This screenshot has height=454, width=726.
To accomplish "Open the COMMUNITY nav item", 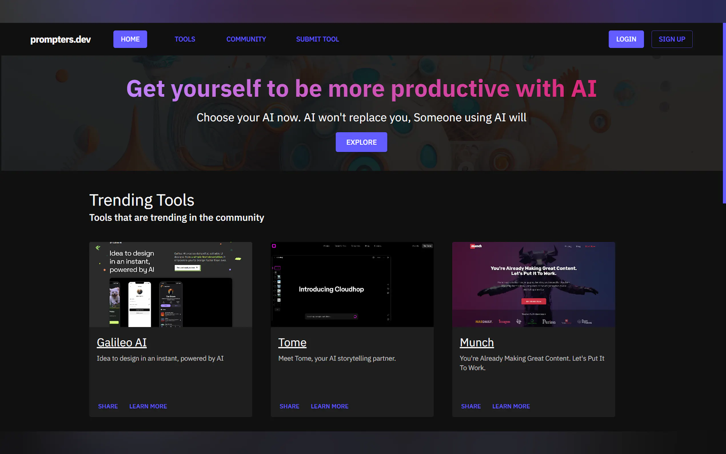I will click(246, 39).
